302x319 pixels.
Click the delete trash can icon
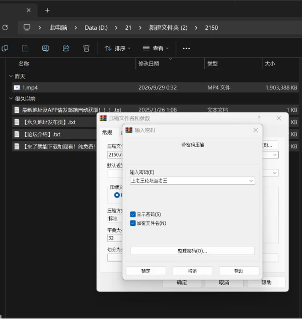[x=86, y=48]
